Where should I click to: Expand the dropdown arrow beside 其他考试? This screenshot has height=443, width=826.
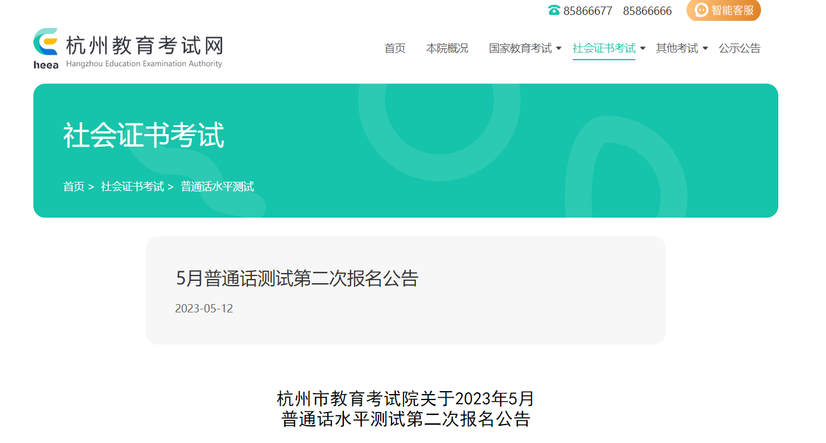point(705,48)
